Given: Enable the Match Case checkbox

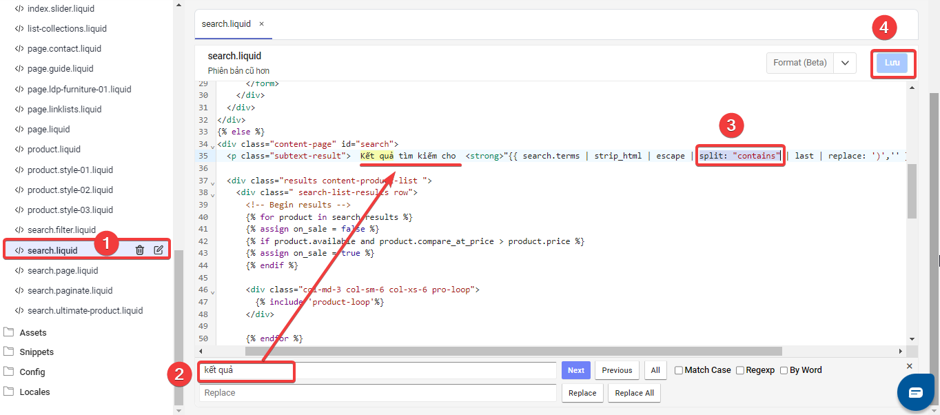Looking at the screenshot, I should [679, 371].
